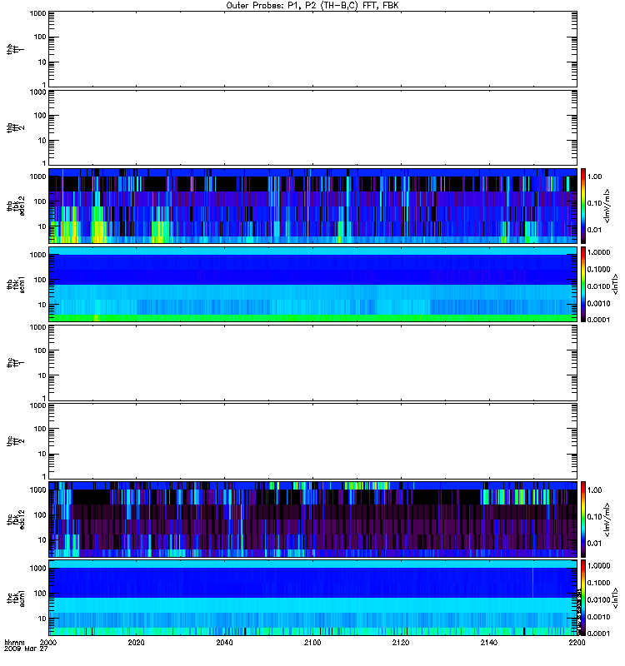625x666 pixels.
Task: Click inside the thc fbk scm1 spectrogram
Action: 313,598
